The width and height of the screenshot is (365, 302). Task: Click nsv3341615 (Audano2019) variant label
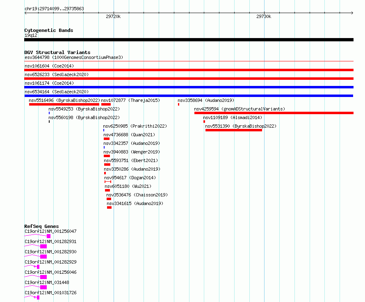click(135, 203)
